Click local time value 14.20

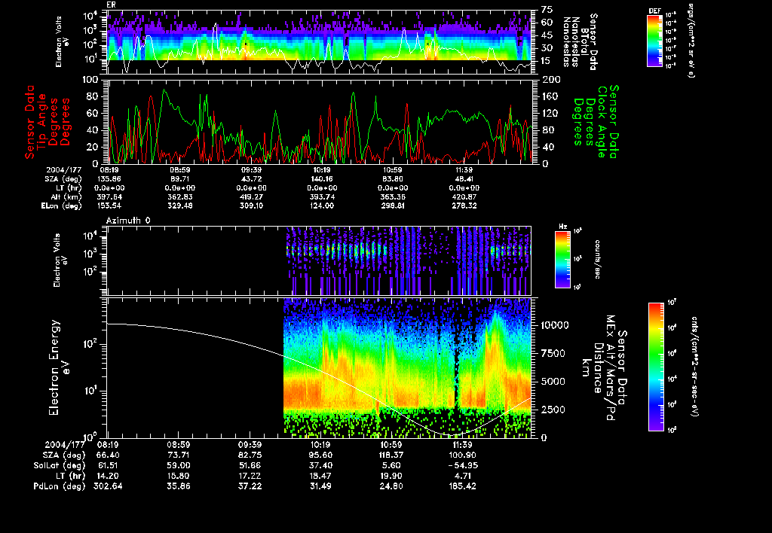(108, 476)
